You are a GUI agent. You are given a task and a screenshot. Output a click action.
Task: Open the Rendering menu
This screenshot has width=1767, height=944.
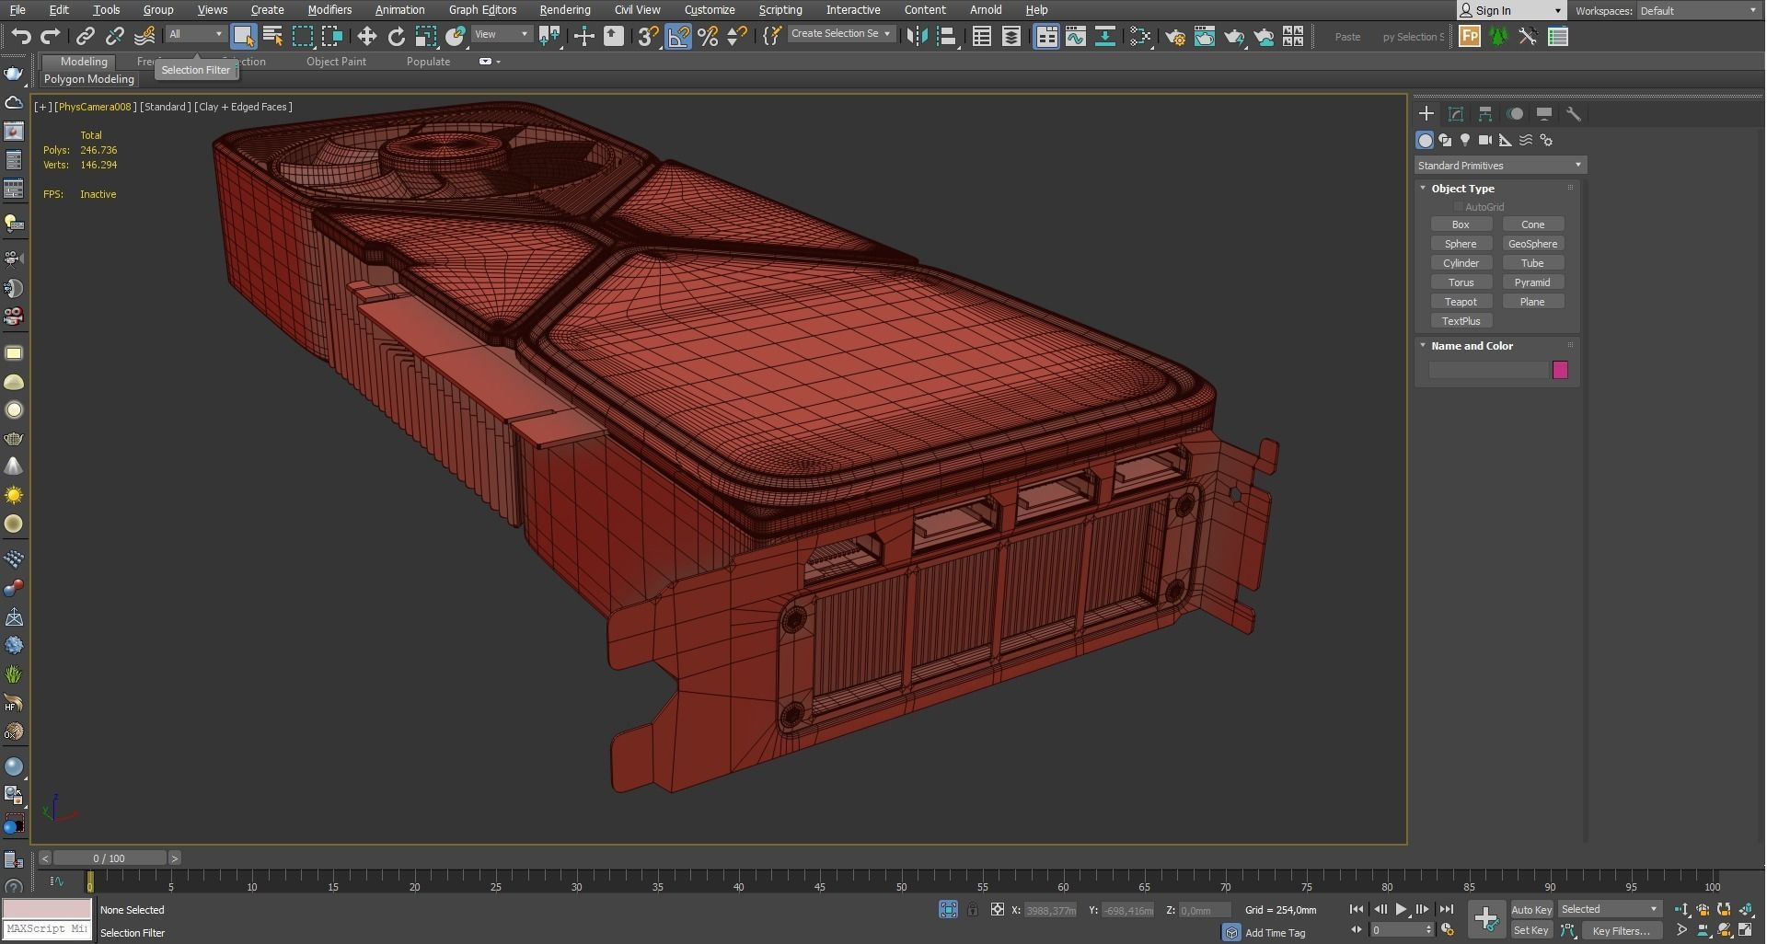point(565,9)
